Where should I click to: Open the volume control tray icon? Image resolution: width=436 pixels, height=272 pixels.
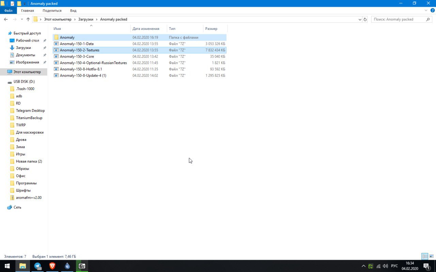click(385, 266)
